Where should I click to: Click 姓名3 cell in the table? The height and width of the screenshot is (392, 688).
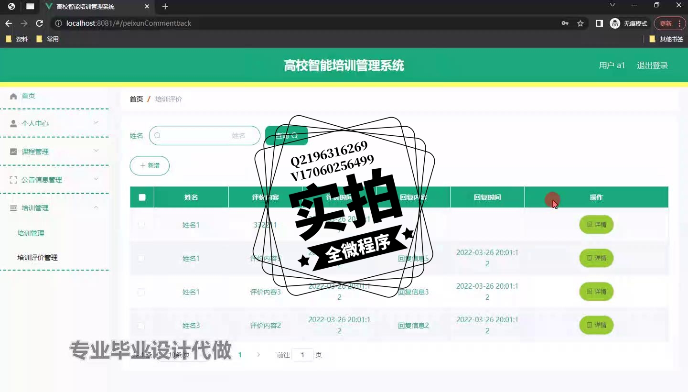tap(191, 326)
